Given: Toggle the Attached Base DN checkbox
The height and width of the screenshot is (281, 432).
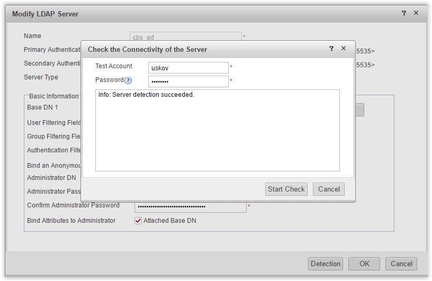Looking at the screenshot, I should pos(138,221).
